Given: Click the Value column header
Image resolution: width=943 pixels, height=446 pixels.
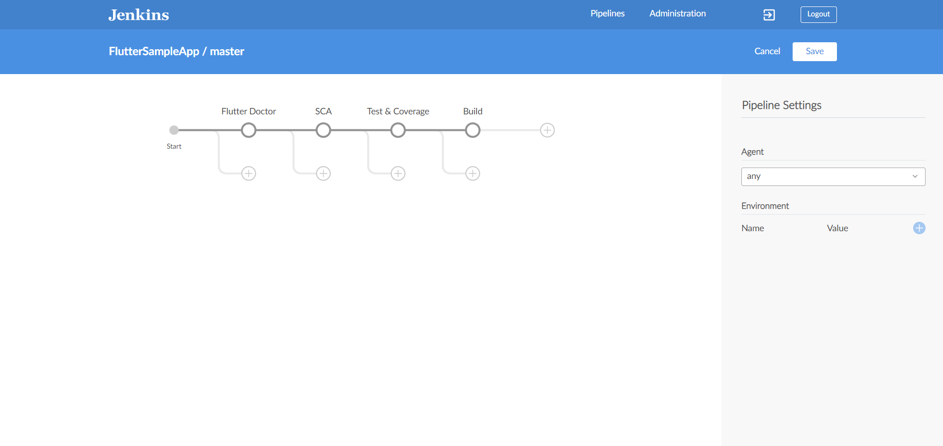Looking at the screenshot, I should (837, 228).
